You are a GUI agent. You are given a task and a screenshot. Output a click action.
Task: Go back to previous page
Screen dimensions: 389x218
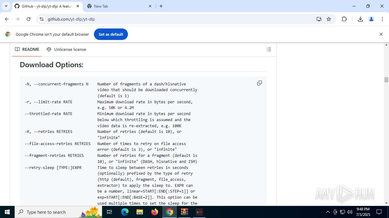(x=7, y=19)
